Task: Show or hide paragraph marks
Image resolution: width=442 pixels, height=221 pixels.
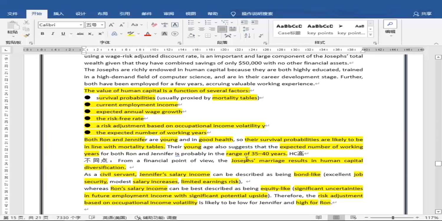Action: 261,36
